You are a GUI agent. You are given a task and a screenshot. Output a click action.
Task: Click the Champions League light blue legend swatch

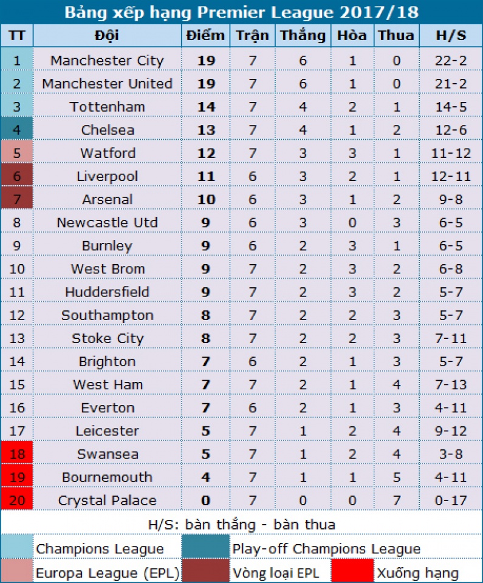[17, 548]
